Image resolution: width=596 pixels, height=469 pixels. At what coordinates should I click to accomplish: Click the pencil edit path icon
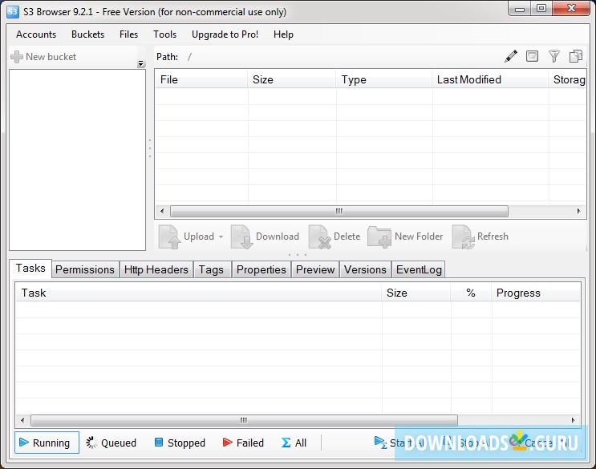tap(511, 56)
